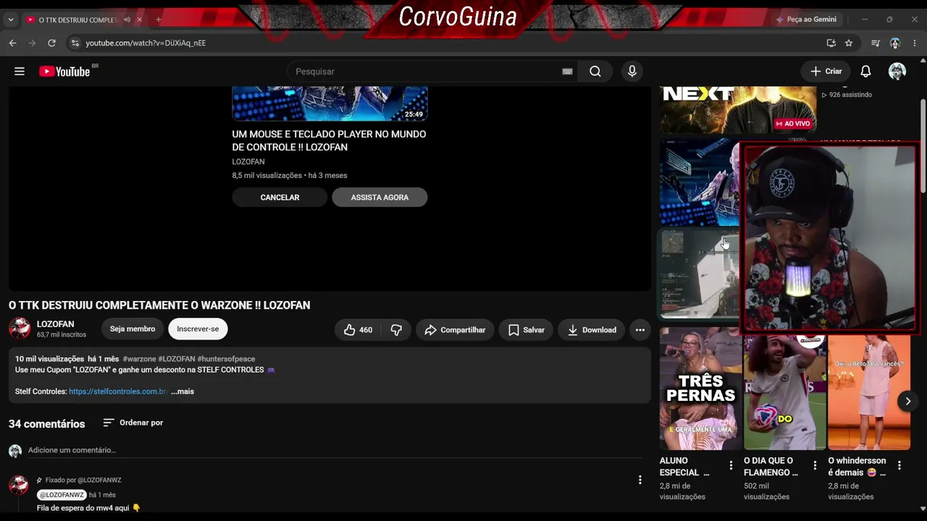Viewport: 927px width, 521px height.
Task: Open the keyboard artwork suggested video thumbnail
Action: point(700,183)
